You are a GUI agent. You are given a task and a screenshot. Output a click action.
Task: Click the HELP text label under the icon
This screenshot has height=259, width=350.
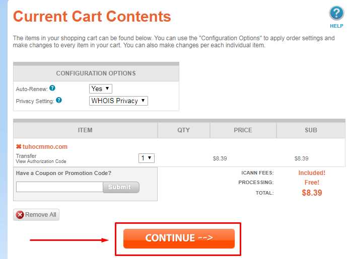click(x=336, y=26)
